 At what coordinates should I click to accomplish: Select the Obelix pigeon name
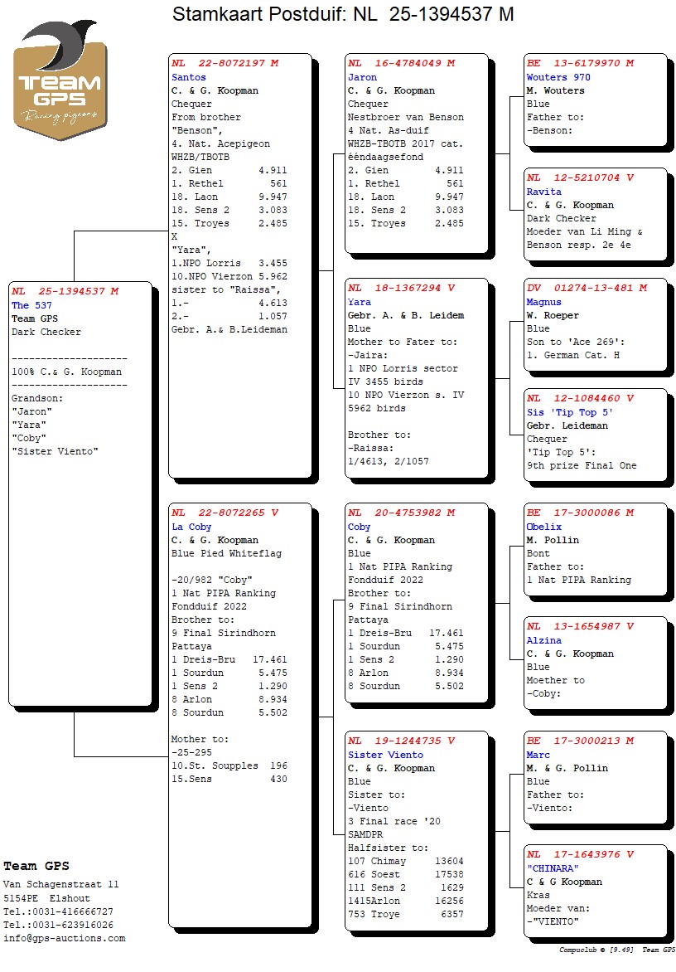(x=543, y=527)
